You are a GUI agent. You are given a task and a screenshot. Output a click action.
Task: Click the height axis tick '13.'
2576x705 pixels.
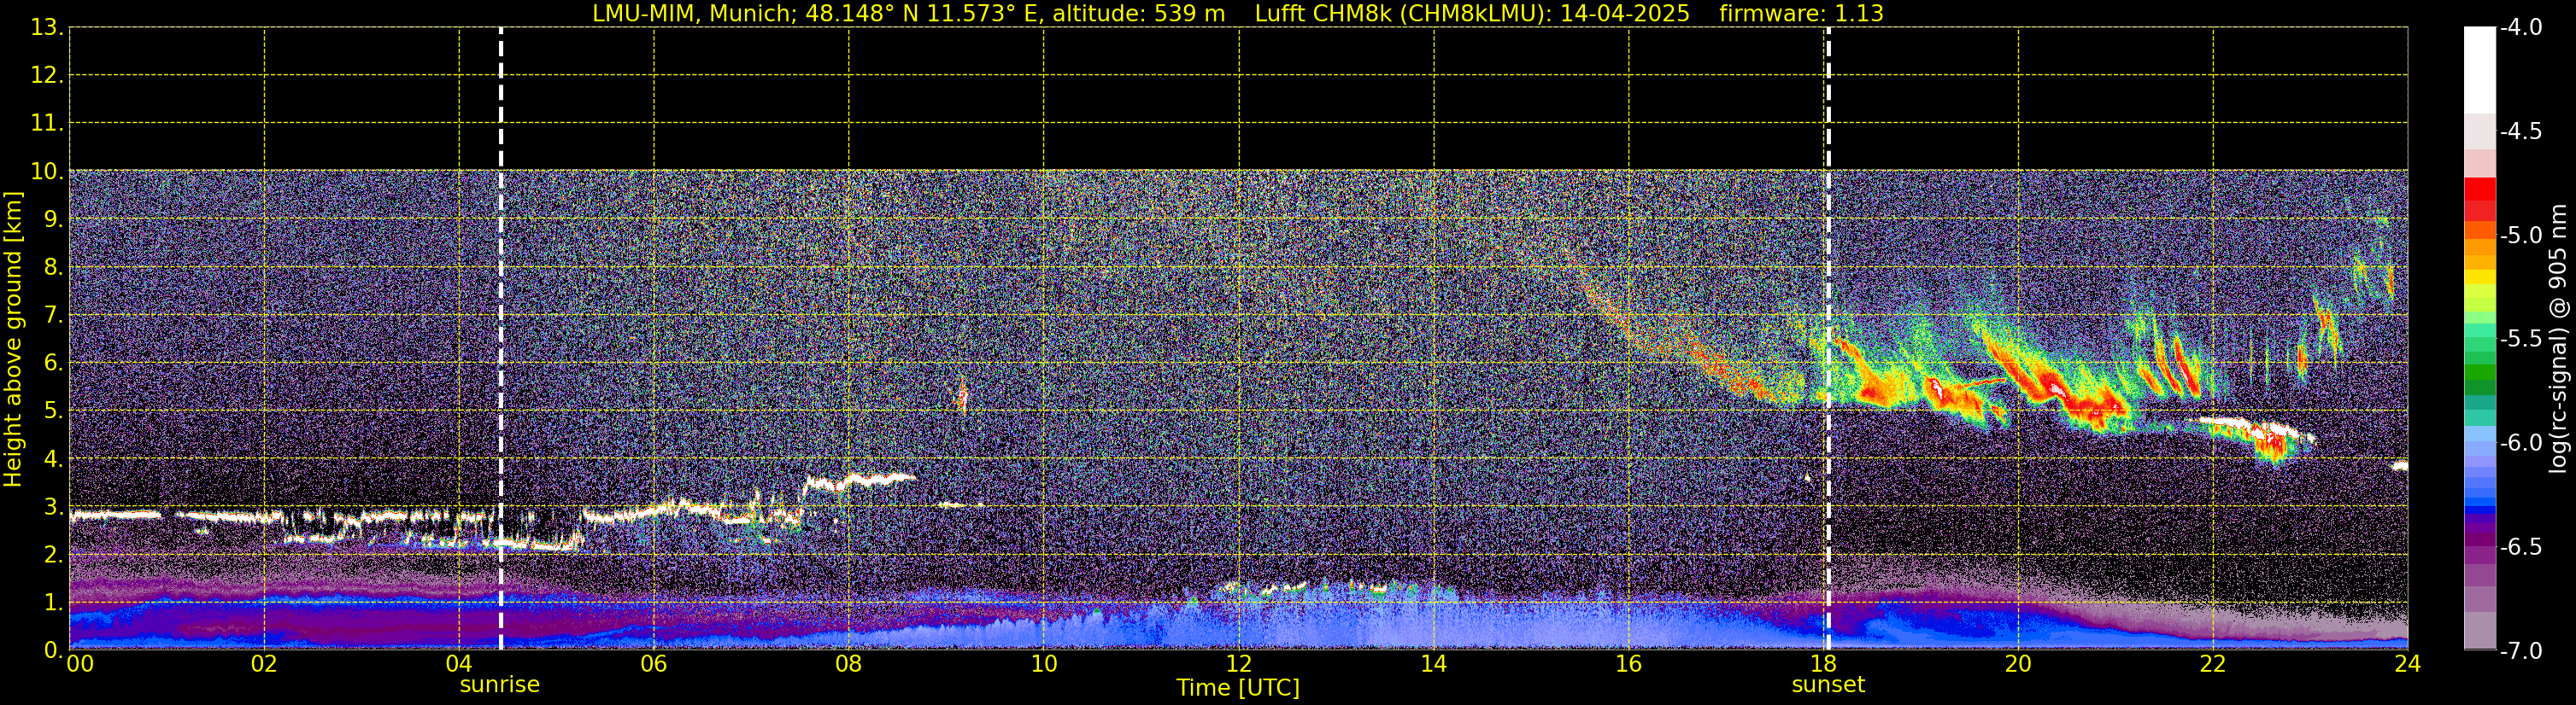47,27
